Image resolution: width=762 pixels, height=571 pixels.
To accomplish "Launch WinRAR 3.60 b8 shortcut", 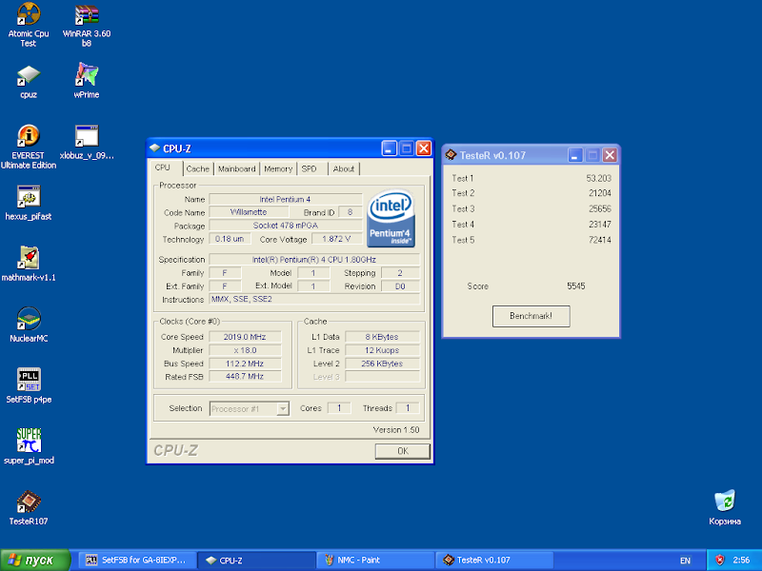I will (x=87, y=17).
